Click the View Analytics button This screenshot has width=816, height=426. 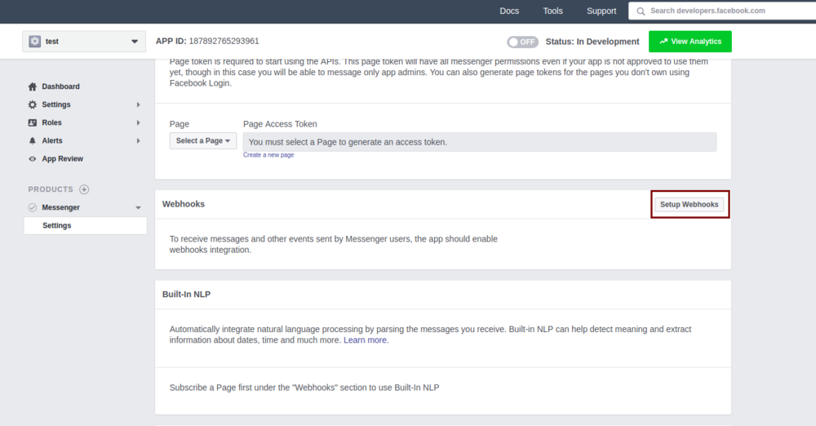click(x=690, y=42)
